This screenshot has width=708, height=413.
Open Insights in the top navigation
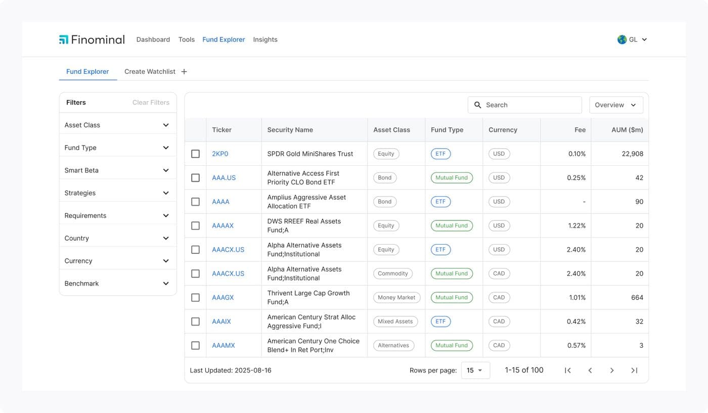pyautogui.click(x=265, y=39)
